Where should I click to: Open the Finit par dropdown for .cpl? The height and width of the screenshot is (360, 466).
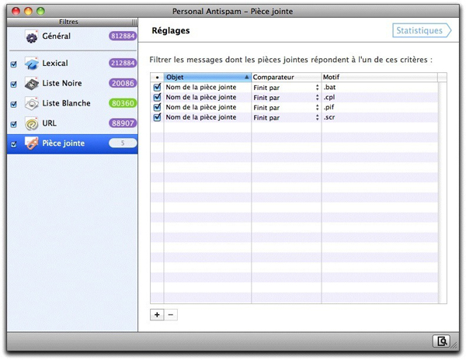pyautogui.click(x=286, y=98)
